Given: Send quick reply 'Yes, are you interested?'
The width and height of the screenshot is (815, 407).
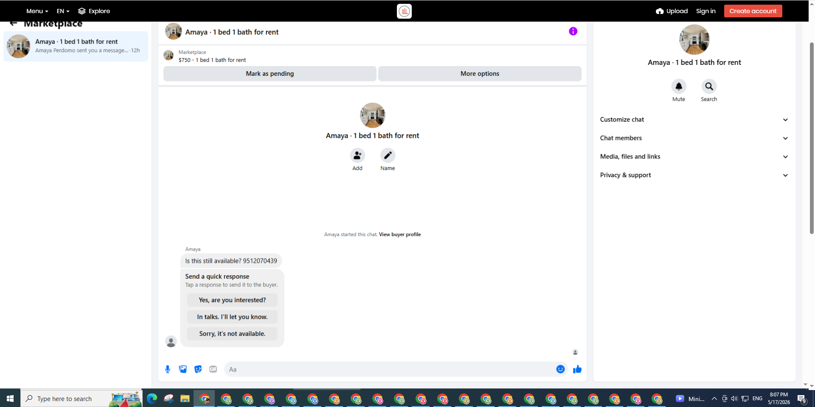Looking at the screenshot, I should 232,300.
